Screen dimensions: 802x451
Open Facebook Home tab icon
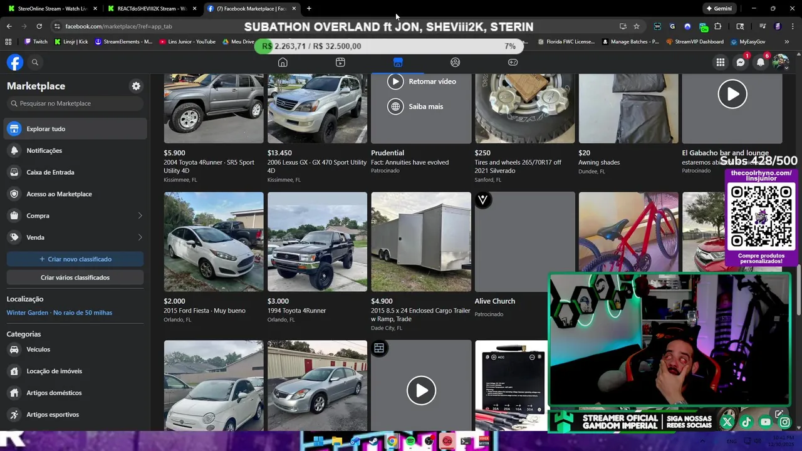[x=283, y=62]
